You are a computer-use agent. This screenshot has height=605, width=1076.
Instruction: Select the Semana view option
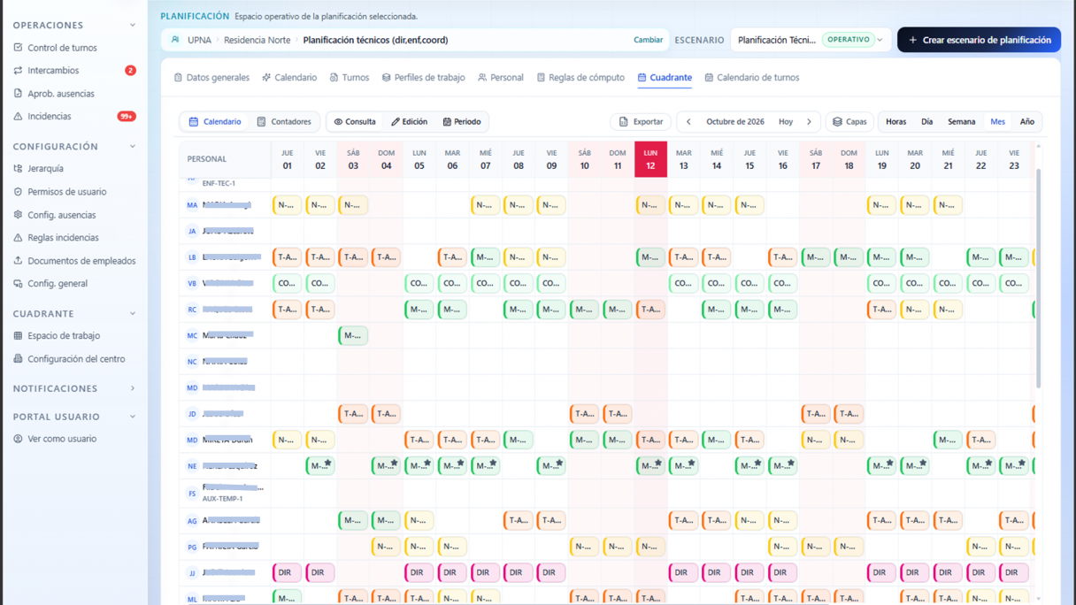pyautogui.click(x=961, y=122)
